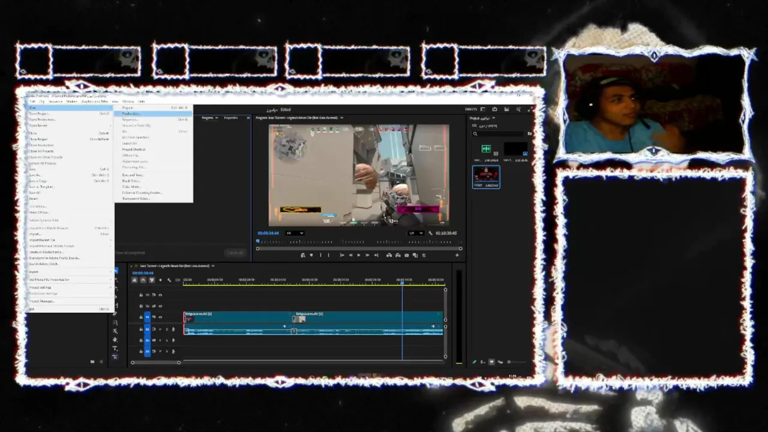The image size is (768, 432).
Task: Open the Edit menu
Action: (x=32, y=101)
